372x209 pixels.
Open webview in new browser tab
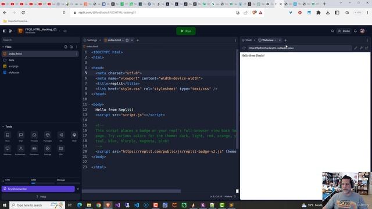(367, 48)
